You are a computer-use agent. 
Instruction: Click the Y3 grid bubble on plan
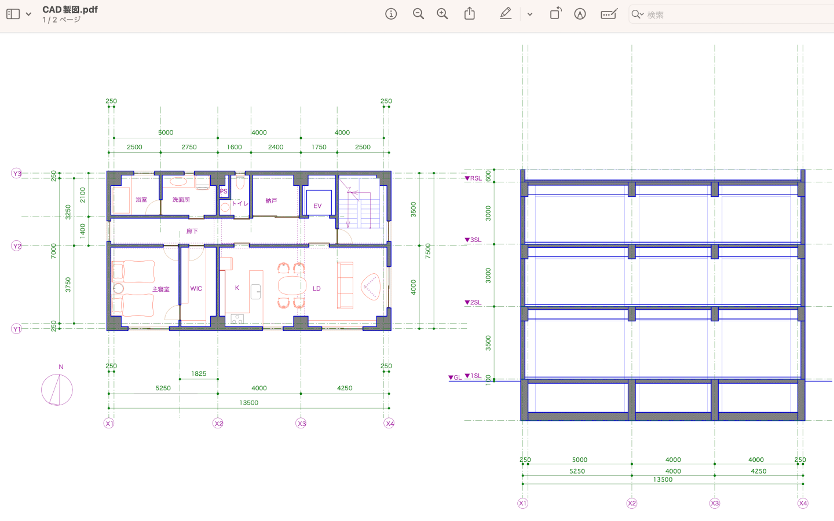(17, 174)
